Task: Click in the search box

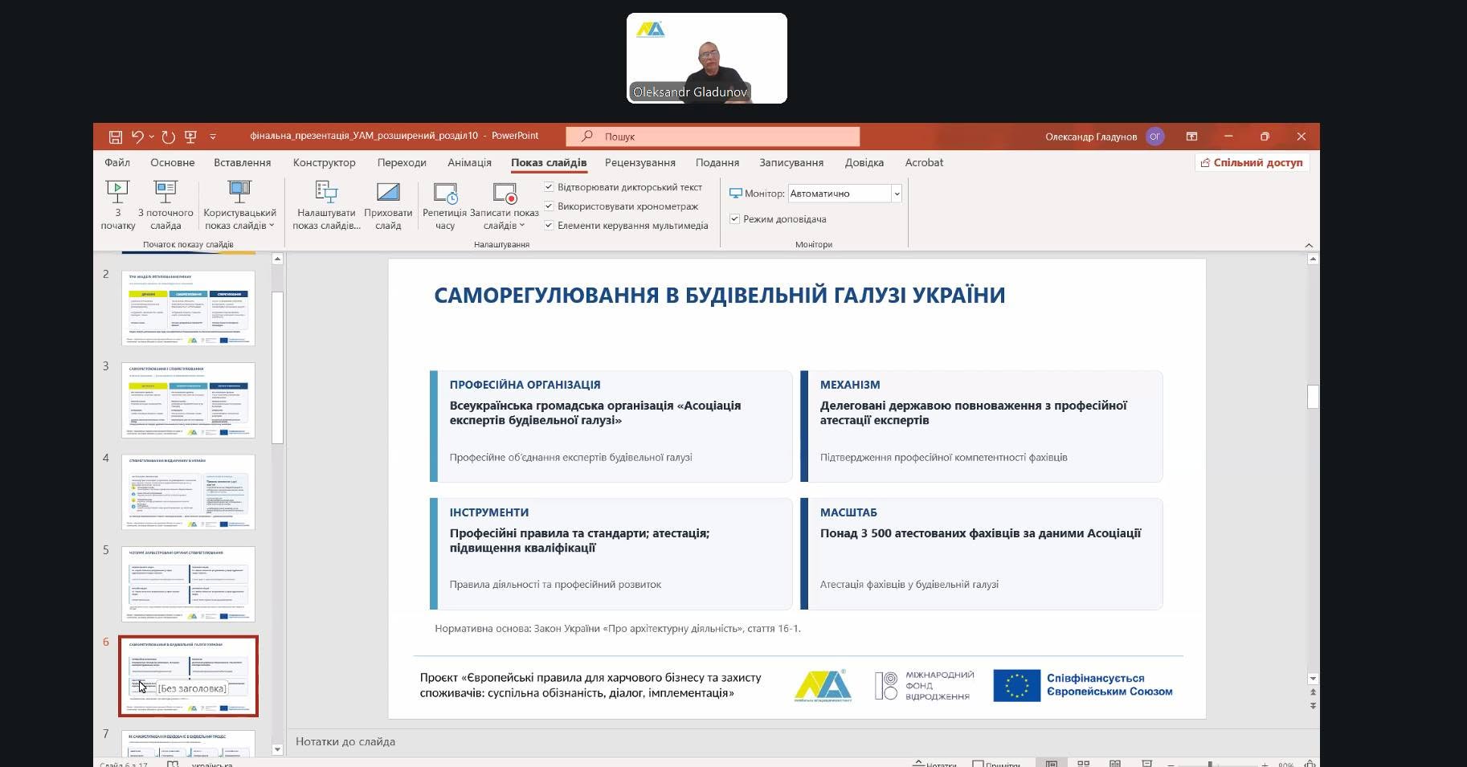Action: [713, 137]
